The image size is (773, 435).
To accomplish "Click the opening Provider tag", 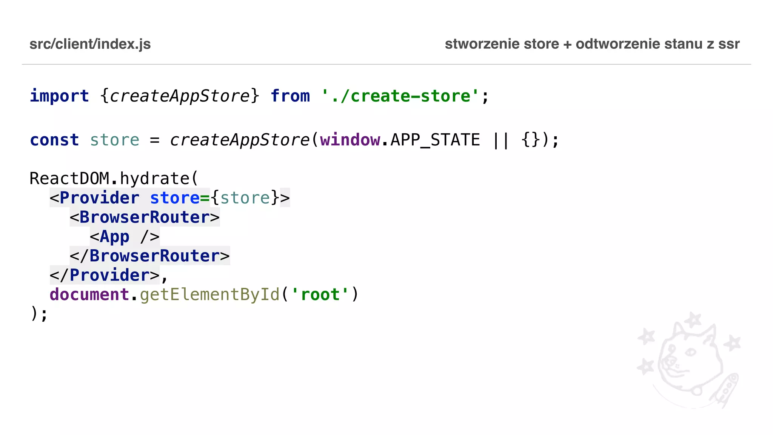I will point(99,198).
